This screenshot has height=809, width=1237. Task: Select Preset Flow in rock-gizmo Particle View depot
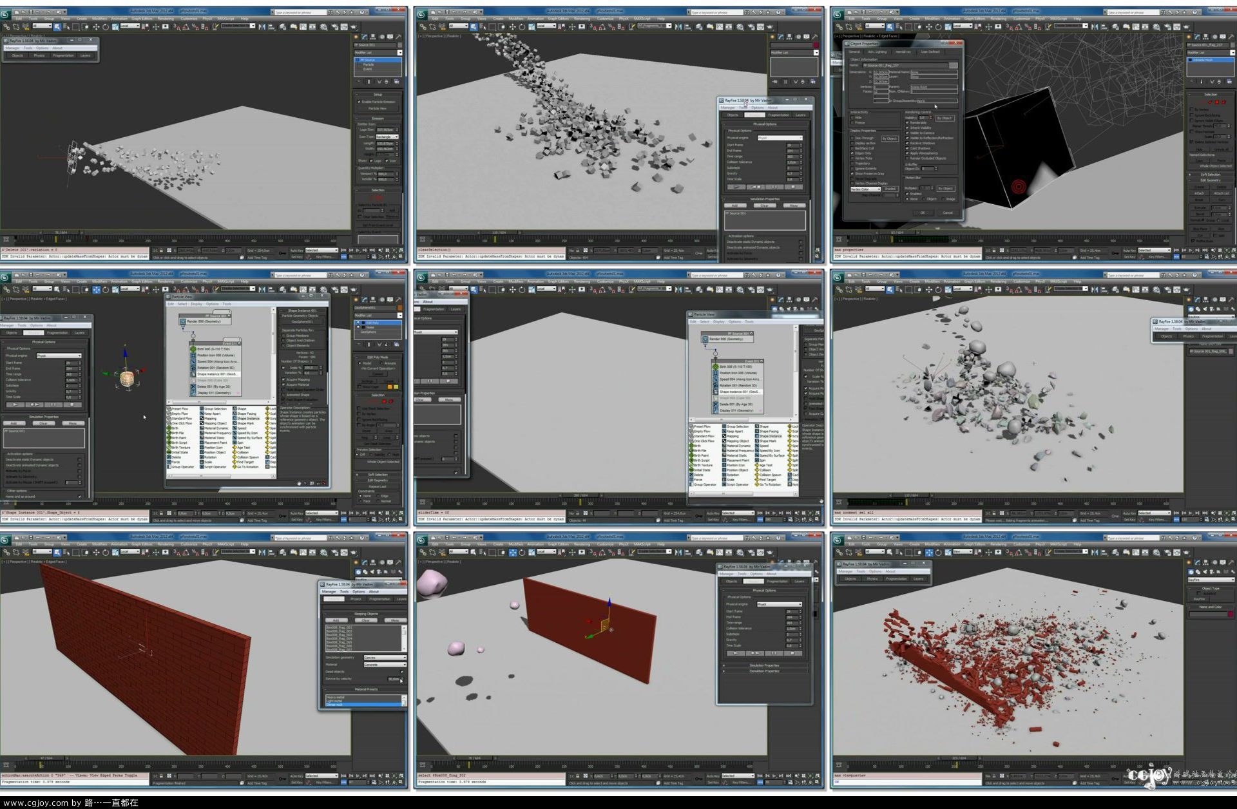177,408
